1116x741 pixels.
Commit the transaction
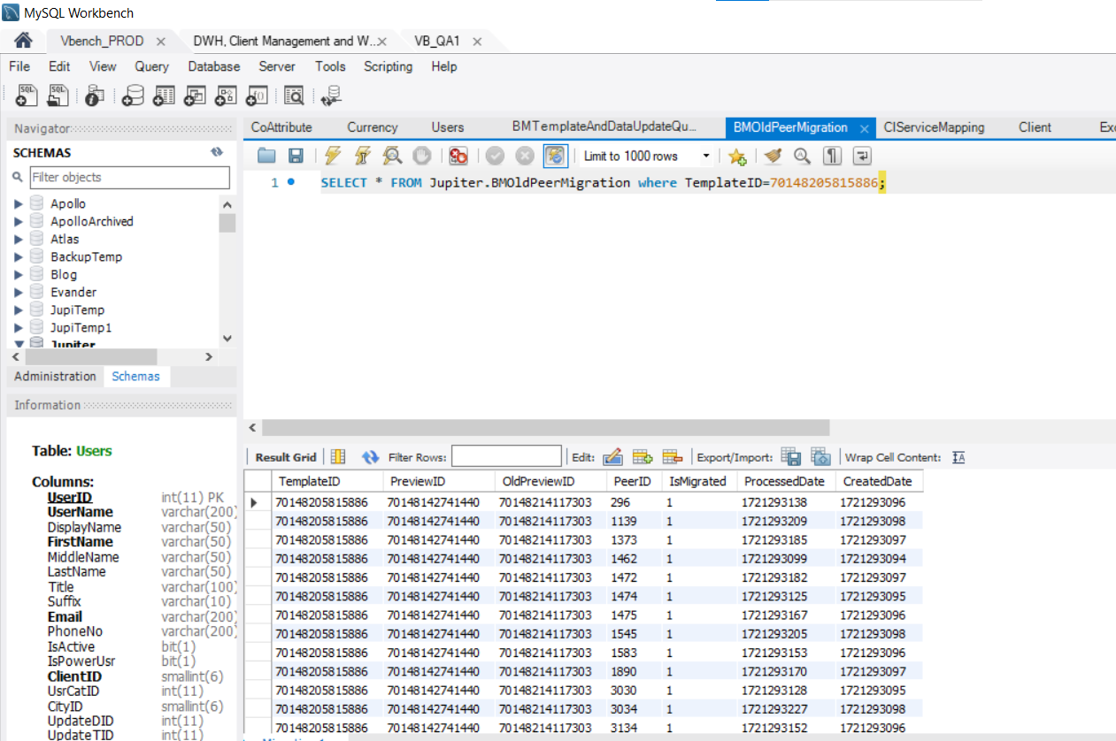pos(495,157)
